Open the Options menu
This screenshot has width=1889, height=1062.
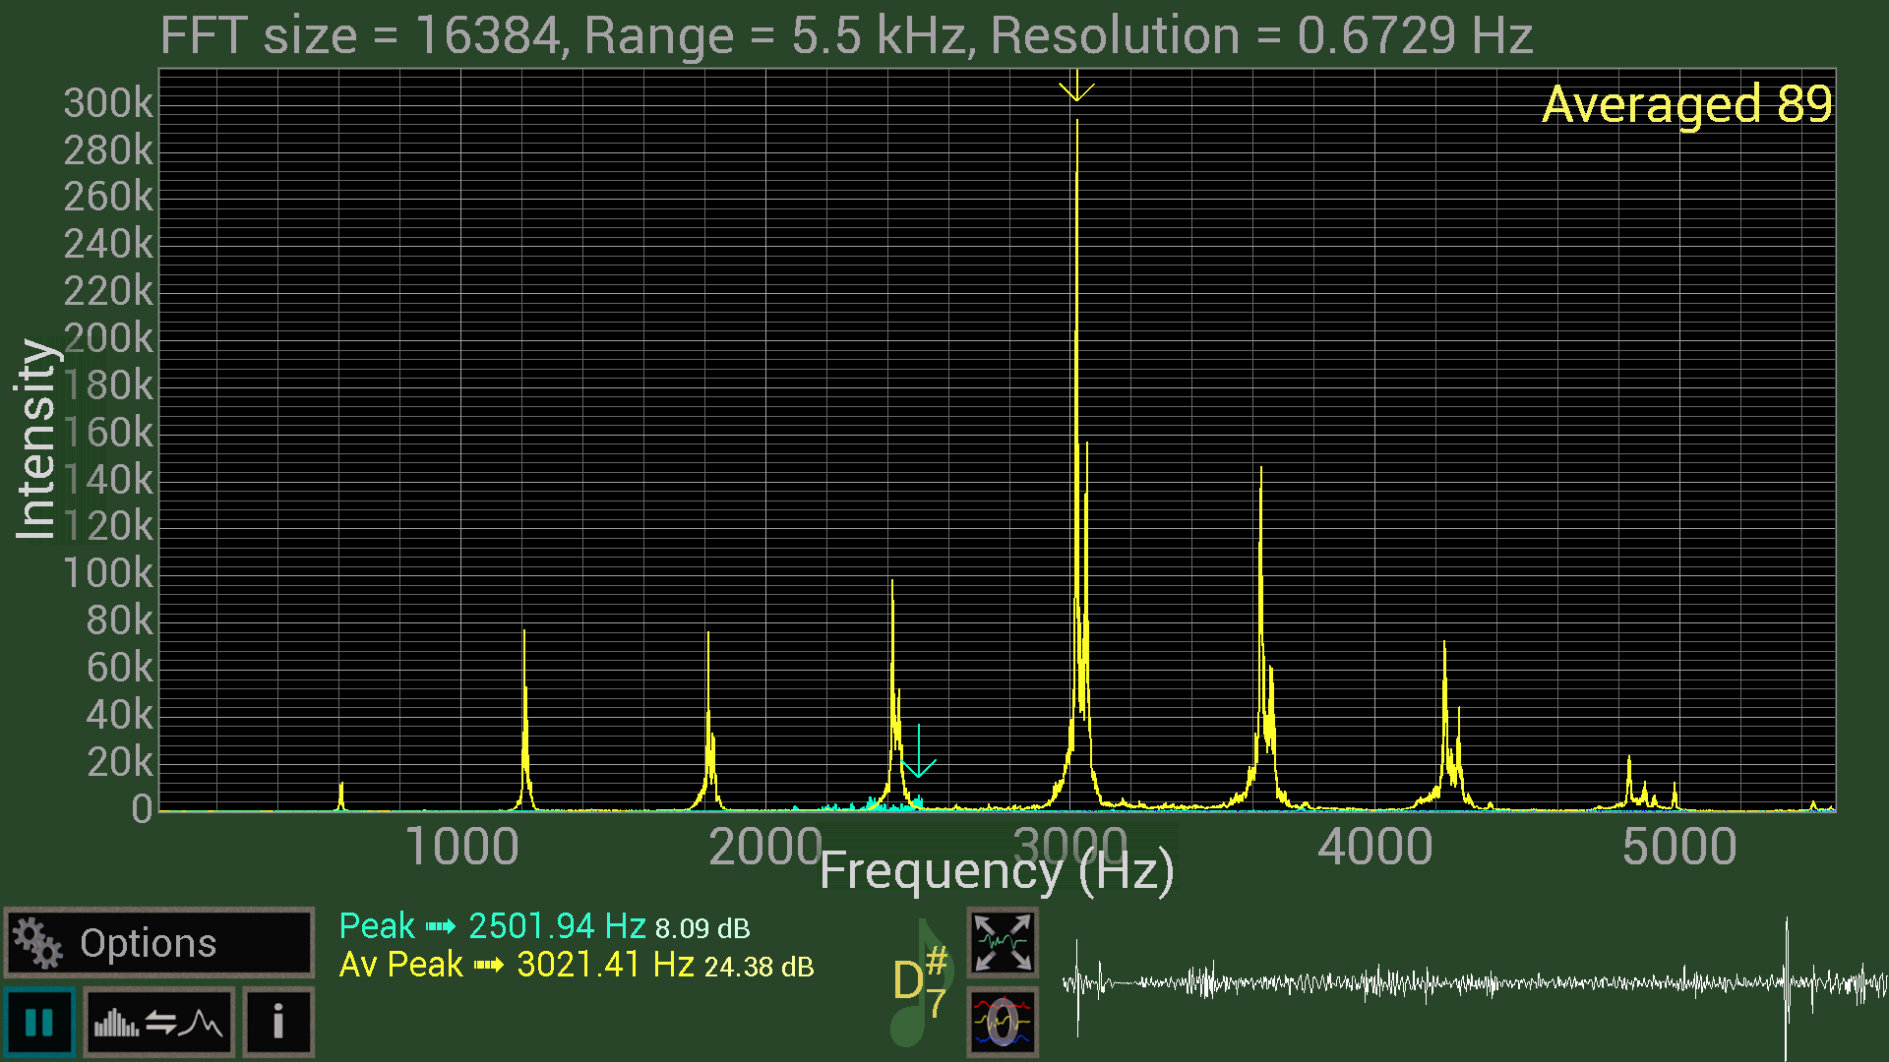pyautogui.click(x=157, y=942)
